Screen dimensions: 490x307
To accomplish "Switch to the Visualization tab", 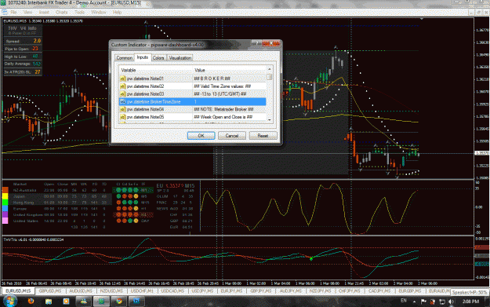I will (x=180, y=58).
